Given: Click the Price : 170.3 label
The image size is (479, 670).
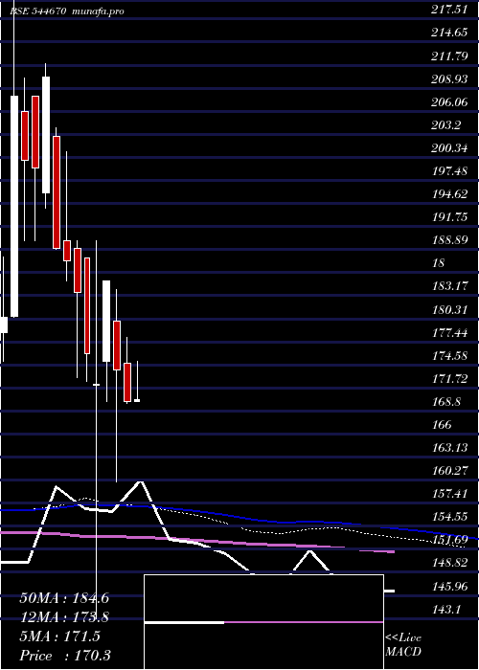Looking at the screenshot, I should pos(65,656).
